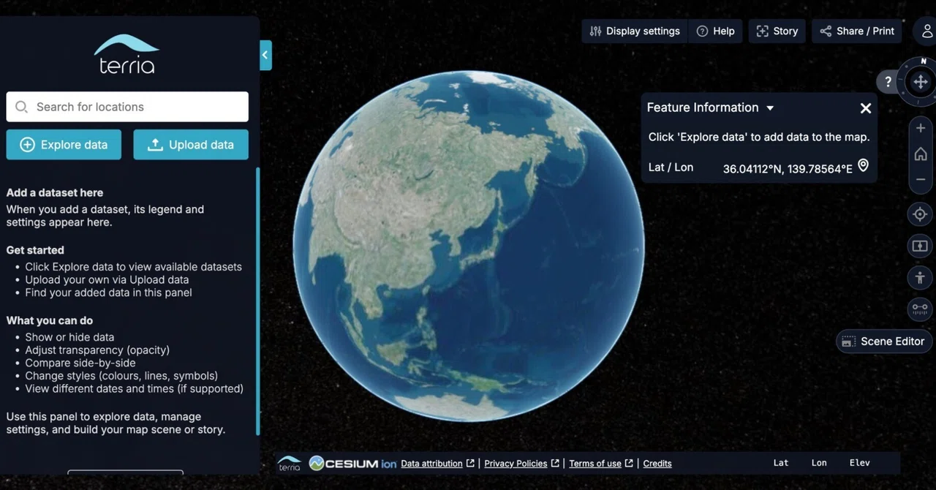Click the 'Show or hide data' list item
This screenshot has width=936, height=490.
click(x=69, y=337)
